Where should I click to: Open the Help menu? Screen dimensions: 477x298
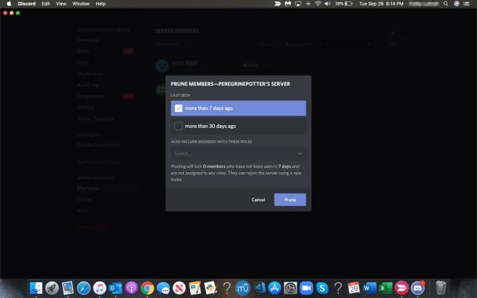point(101,3)
